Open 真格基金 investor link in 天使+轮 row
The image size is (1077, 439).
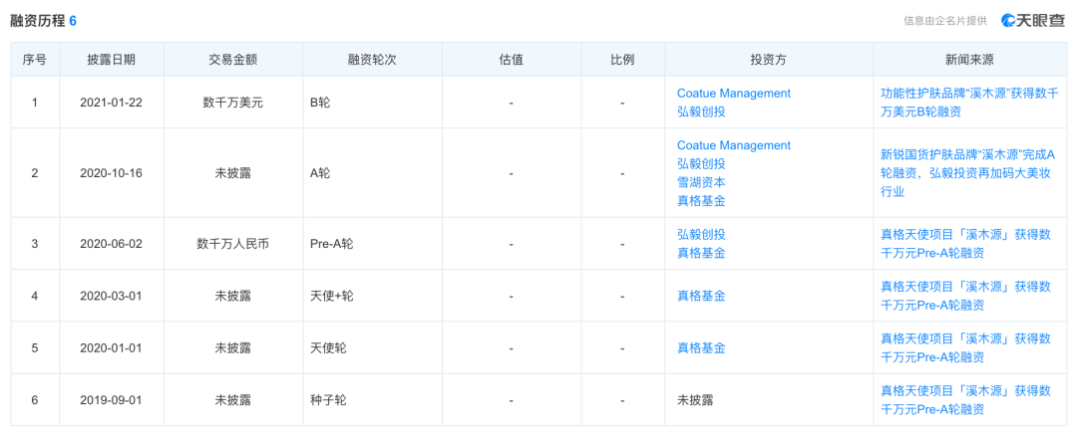tap(701, 296)
